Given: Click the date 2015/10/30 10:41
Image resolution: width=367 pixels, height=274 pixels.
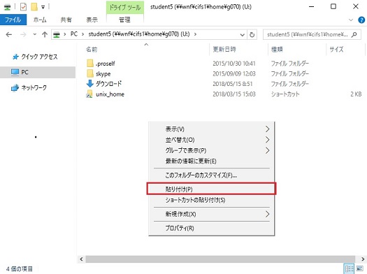Looking at the screenshot, I should 234,64.
